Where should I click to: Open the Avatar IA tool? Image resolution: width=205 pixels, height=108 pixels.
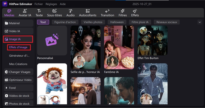click(25, 13)
